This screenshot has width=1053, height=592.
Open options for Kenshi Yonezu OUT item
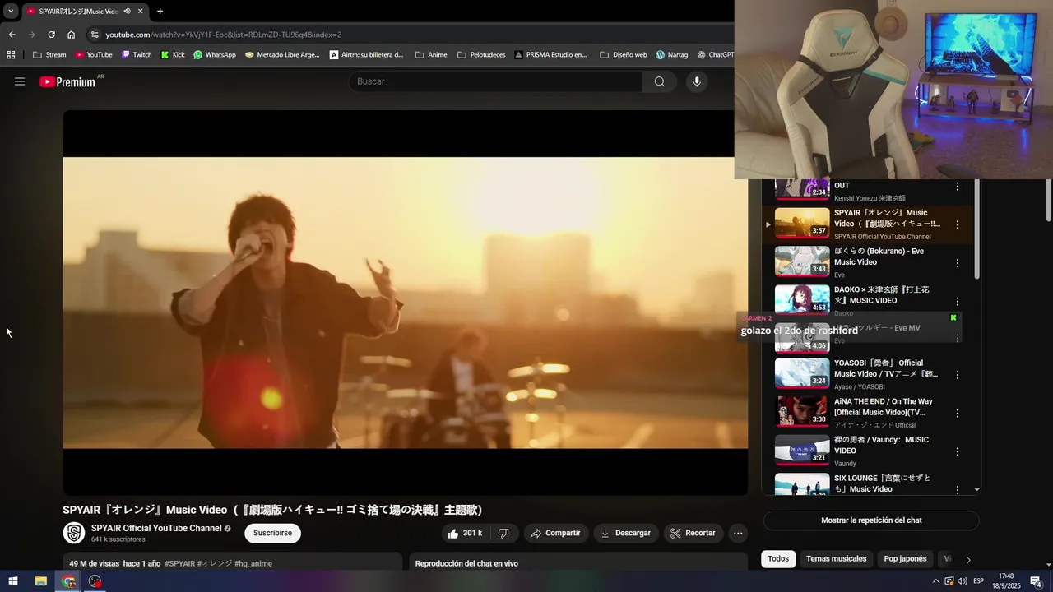(x=958, y=187)
